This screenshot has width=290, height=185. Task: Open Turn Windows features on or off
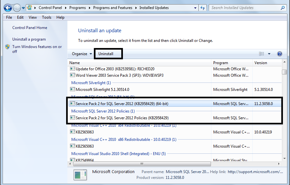click(x=37, y=49)
